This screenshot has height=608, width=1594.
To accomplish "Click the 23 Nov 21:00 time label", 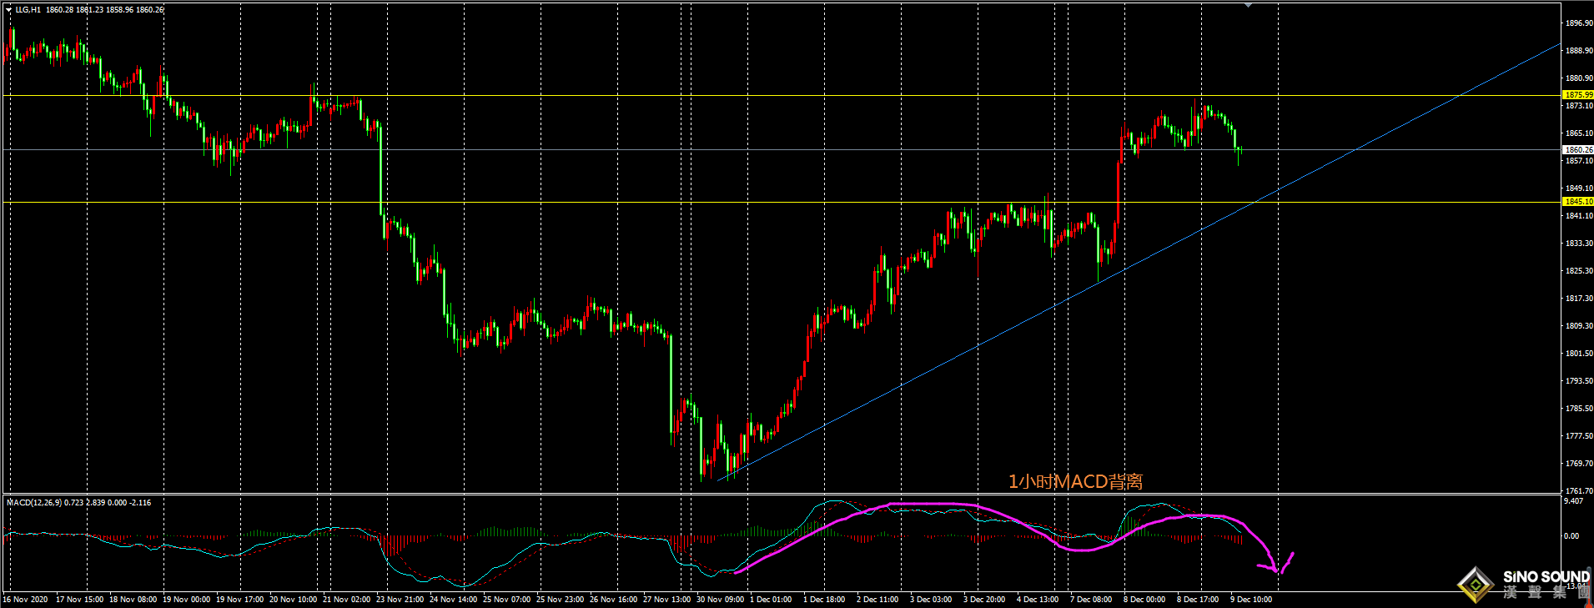I will (x=400, y=599).
